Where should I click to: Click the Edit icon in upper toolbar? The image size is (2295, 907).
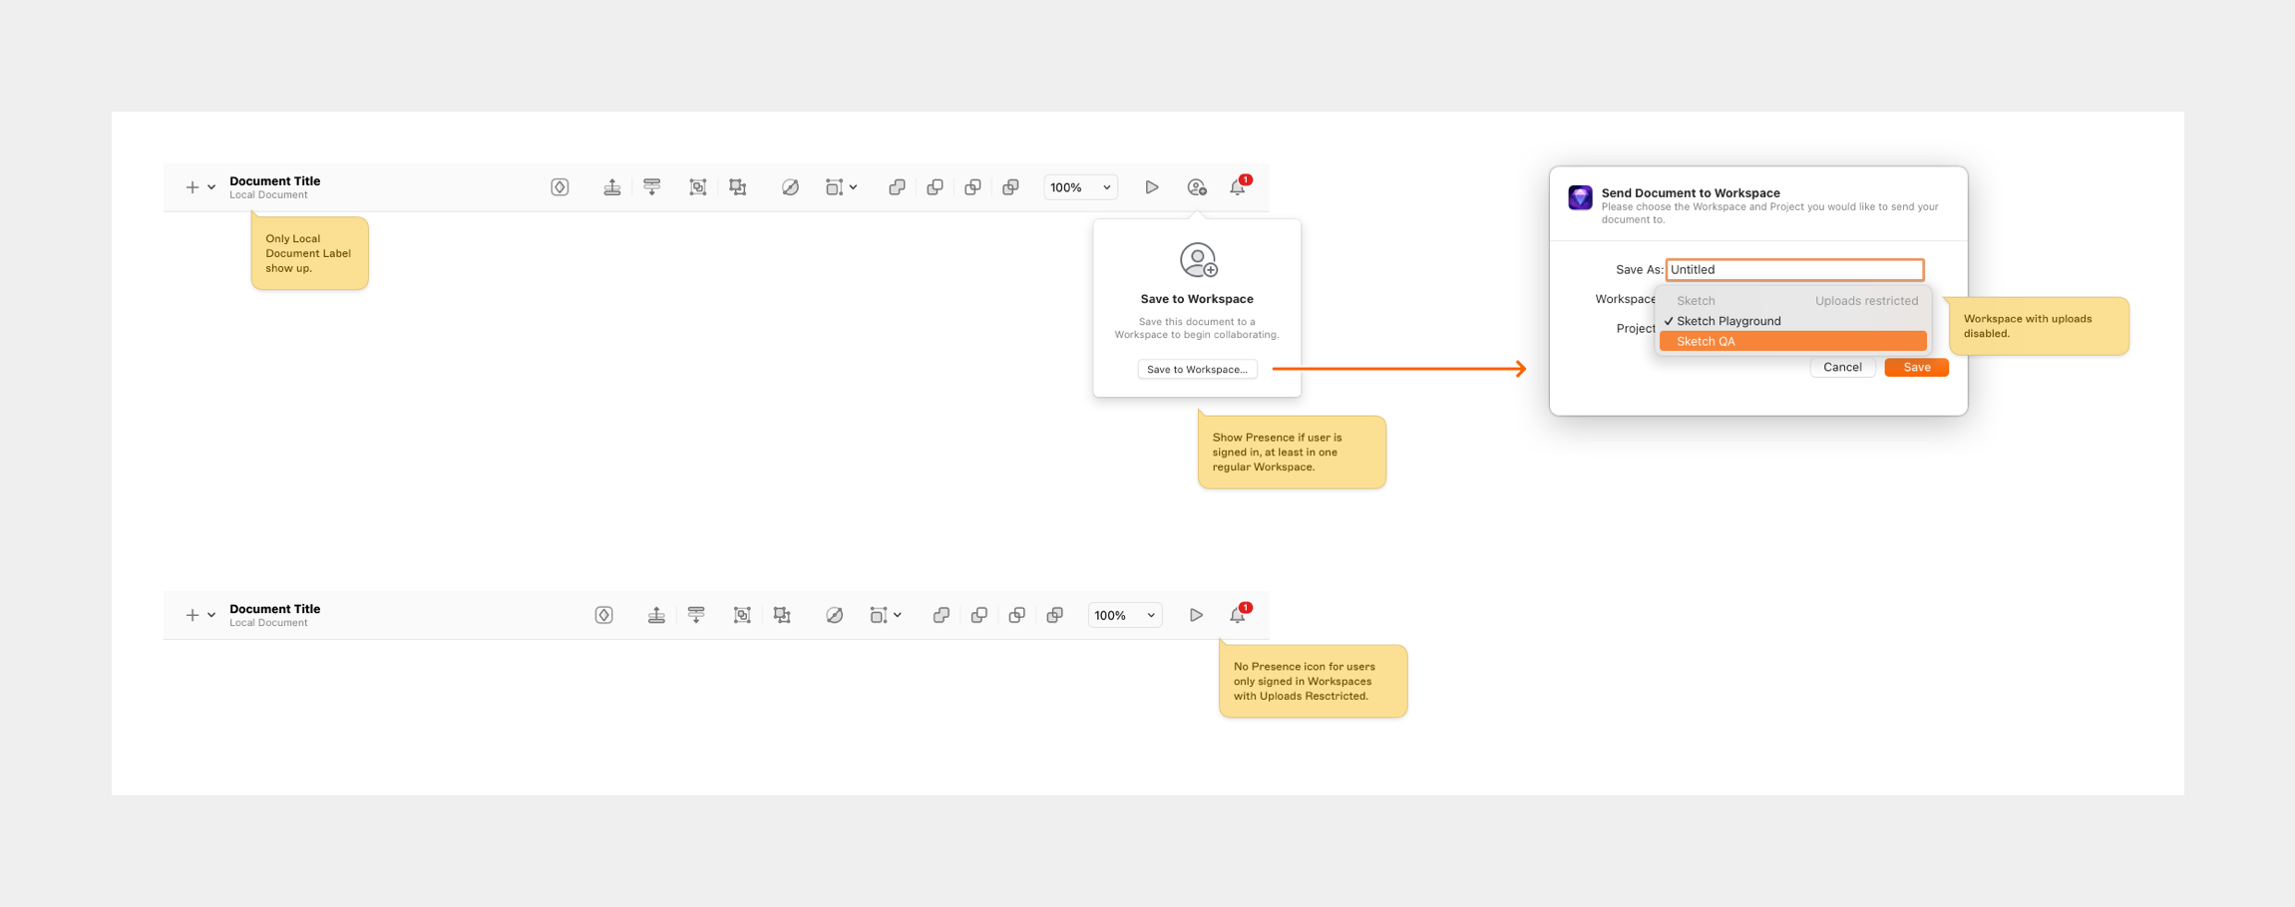(790, 187)
